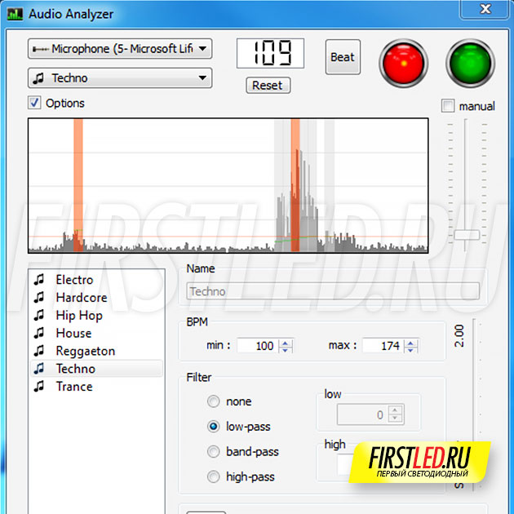This screenshot has height=514, width=514.
Task: Select the Reggaeton preset in list
Action: 85,351
